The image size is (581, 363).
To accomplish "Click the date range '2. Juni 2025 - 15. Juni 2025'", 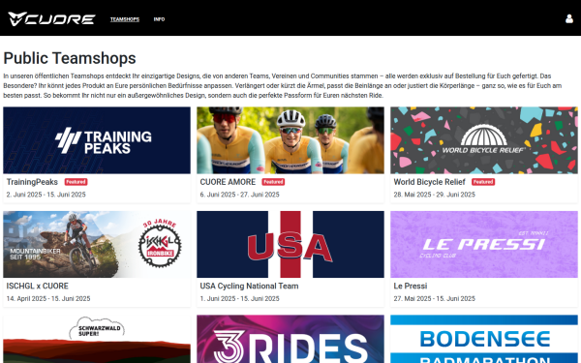I will tap(46, 195).
